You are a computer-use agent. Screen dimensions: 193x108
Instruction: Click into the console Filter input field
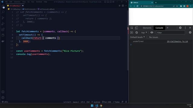tap(171, 32)
